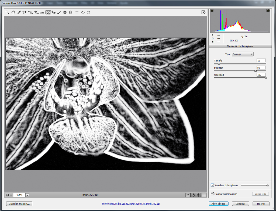276x211 pixels.
Task: Select the White Balance eyedropper tool
Action: click(19, 12)
